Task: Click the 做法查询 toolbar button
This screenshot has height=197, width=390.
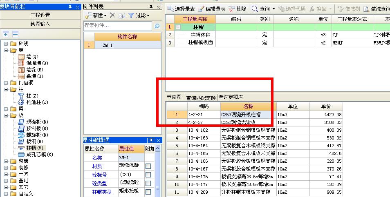Action: point(377,9)
